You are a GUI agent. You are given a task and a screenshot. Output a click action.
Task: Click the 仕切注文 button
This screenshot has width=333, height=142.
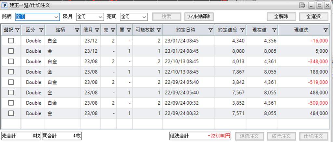(313, 136)
